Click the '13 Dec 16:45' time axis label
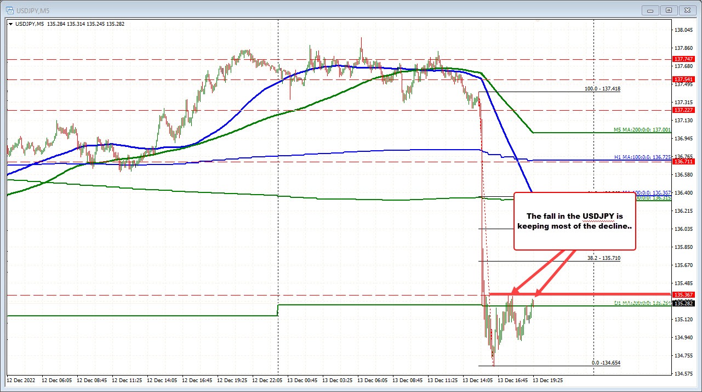 [513, 379]
